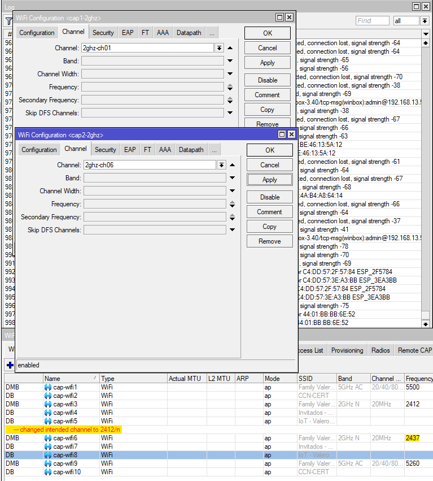The height and width of the screenshot is (481, 433).
Task: Click the interface icon of cap-wifi1
Action: click(x=48, y=387)
